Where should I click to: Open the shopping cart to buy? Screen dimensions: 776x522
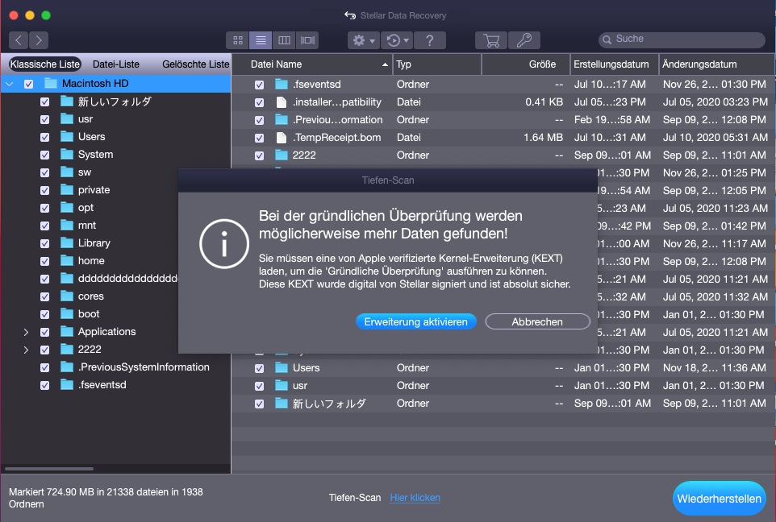491,40
